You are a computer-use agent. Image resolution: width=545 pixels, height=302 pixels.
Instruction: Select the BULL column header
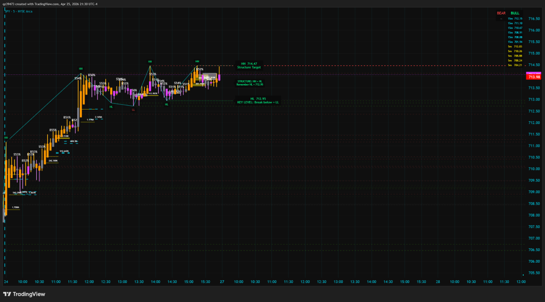(x=515, y=12)
